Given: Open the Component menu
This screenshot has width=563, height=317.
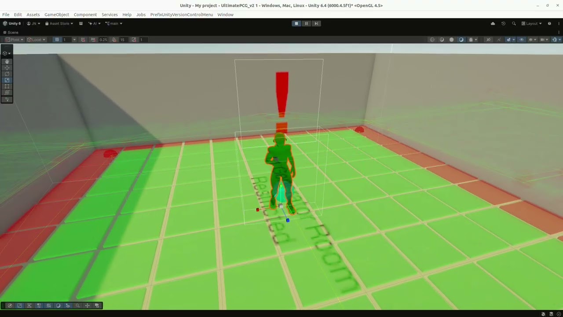Looking at the screenshot, I should 85,15.
